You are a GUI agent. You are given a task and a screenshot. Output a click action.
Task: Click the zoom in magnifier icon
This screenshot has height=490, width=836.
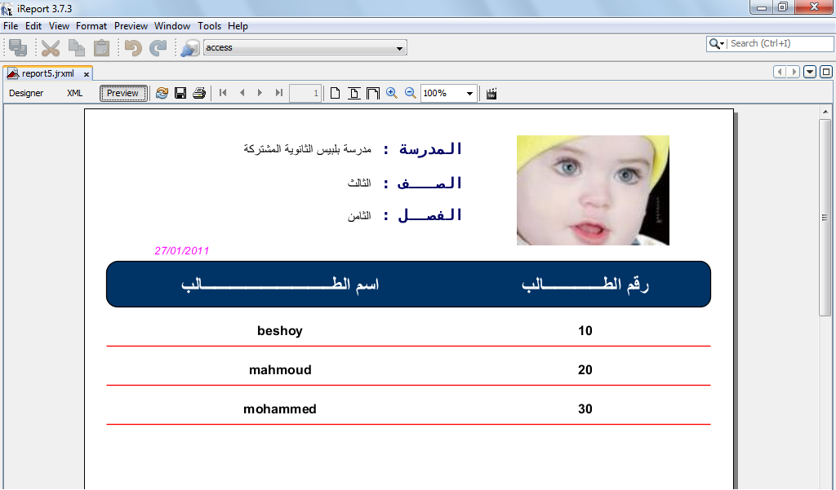(392, 93)
